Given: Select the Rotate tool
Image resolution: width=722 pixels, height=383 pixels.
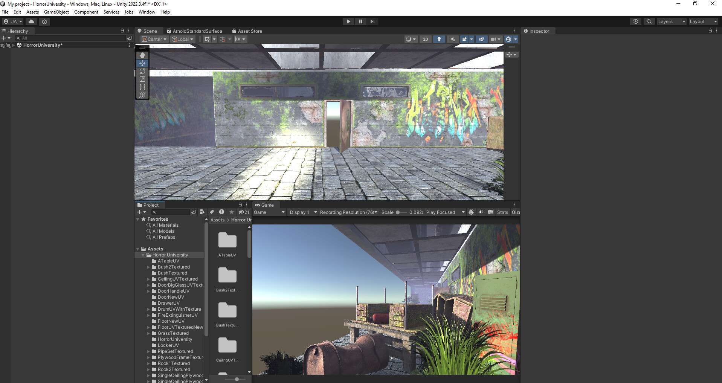Looking at the screenshot, I should point(142,71).
